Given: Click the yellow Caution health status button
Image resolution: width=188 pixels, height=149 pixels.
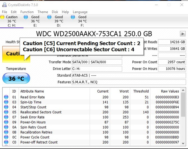Looking at the screenshot, I should tap(16, 54).
